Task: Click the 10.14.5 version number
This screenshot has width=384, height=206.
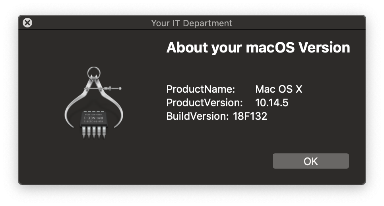Action: coord(272,103)
